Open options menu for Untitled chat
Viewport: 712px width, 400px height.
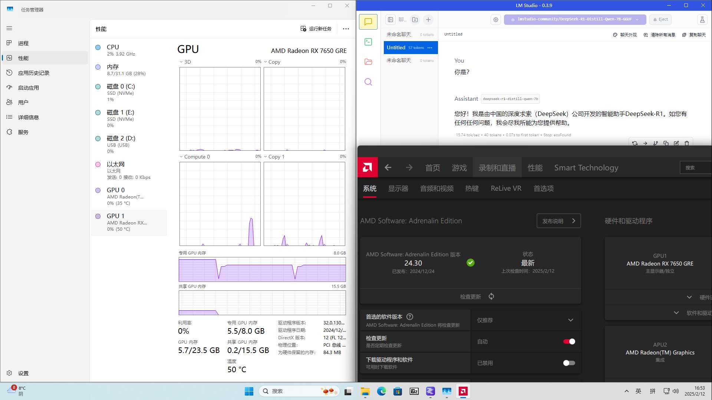[430, 48]
